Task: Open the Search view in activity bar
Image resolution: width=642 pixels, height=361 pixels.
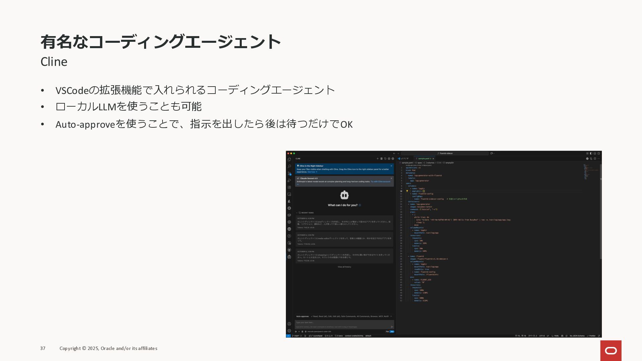Action: pyautogui.click(x=289, y=166)
